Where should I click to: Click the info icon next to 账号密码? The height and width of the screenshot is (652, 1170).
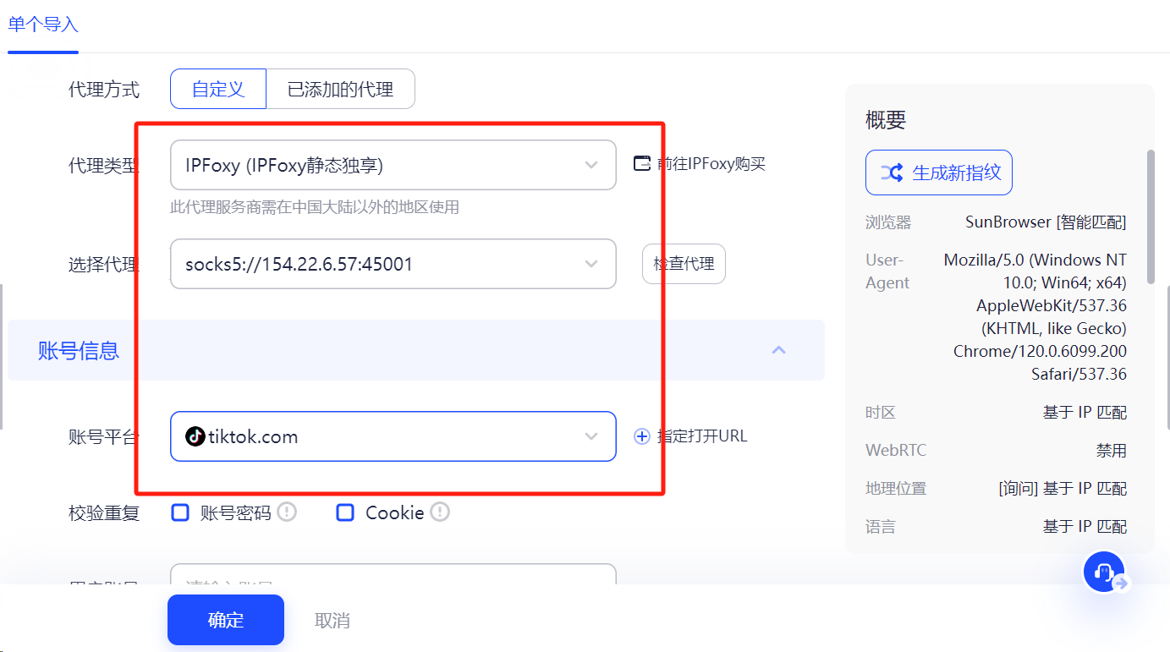tap(288, 512)
